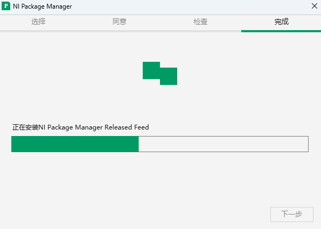Click the upper-left green square of loading logo
This screenshot has width=321, height=229.
click(x=151, y=70)
